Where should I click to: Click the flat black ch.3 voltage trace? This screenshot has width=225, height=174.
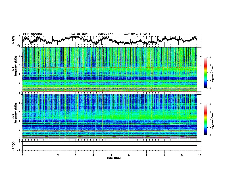coord(110,146)
